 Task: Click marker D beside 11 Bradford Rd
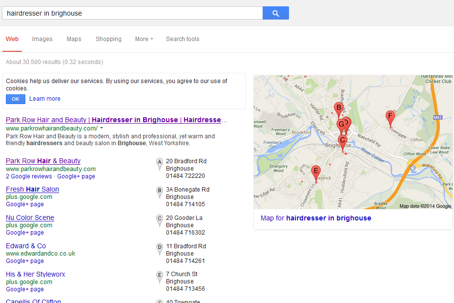159,249
